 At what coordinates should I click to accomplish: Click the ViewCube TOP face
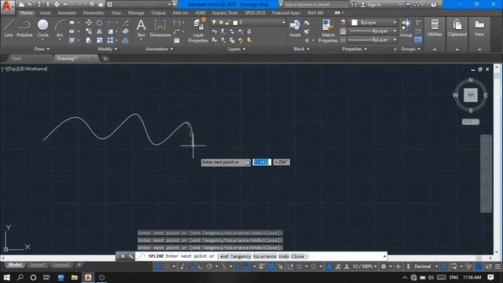click(471, 95)
